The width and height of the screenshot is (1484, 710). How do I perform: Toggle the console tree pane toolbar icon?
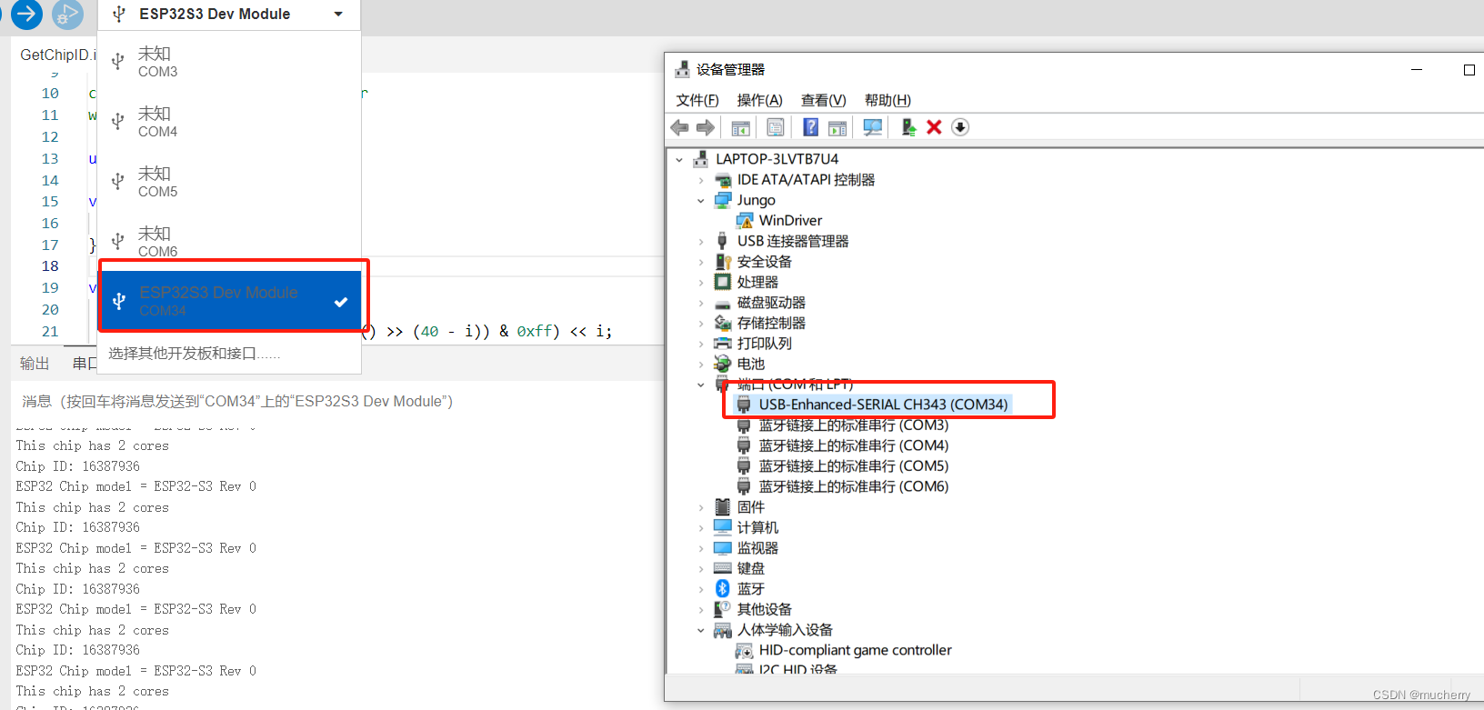[741, 127]
